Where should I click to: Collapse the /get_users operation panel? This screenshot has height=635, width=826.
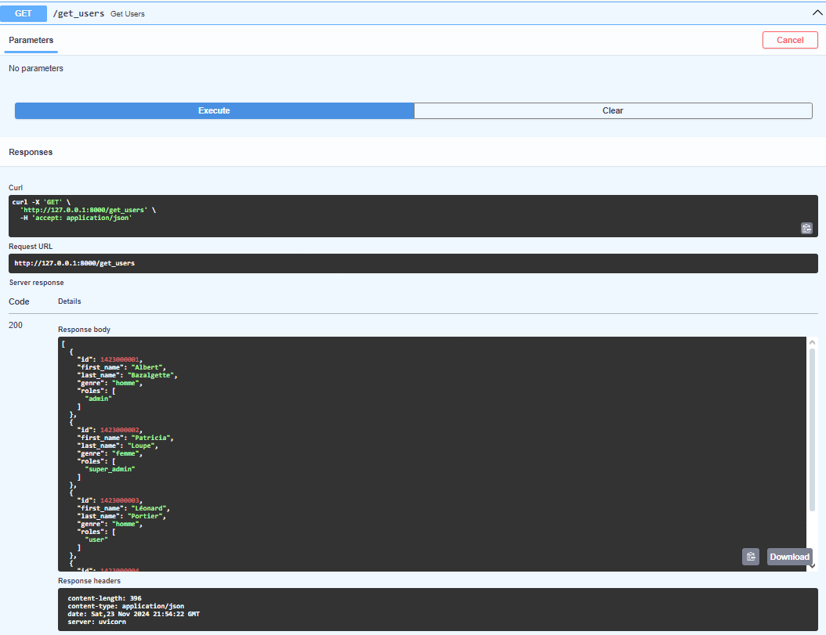(816, 13)
